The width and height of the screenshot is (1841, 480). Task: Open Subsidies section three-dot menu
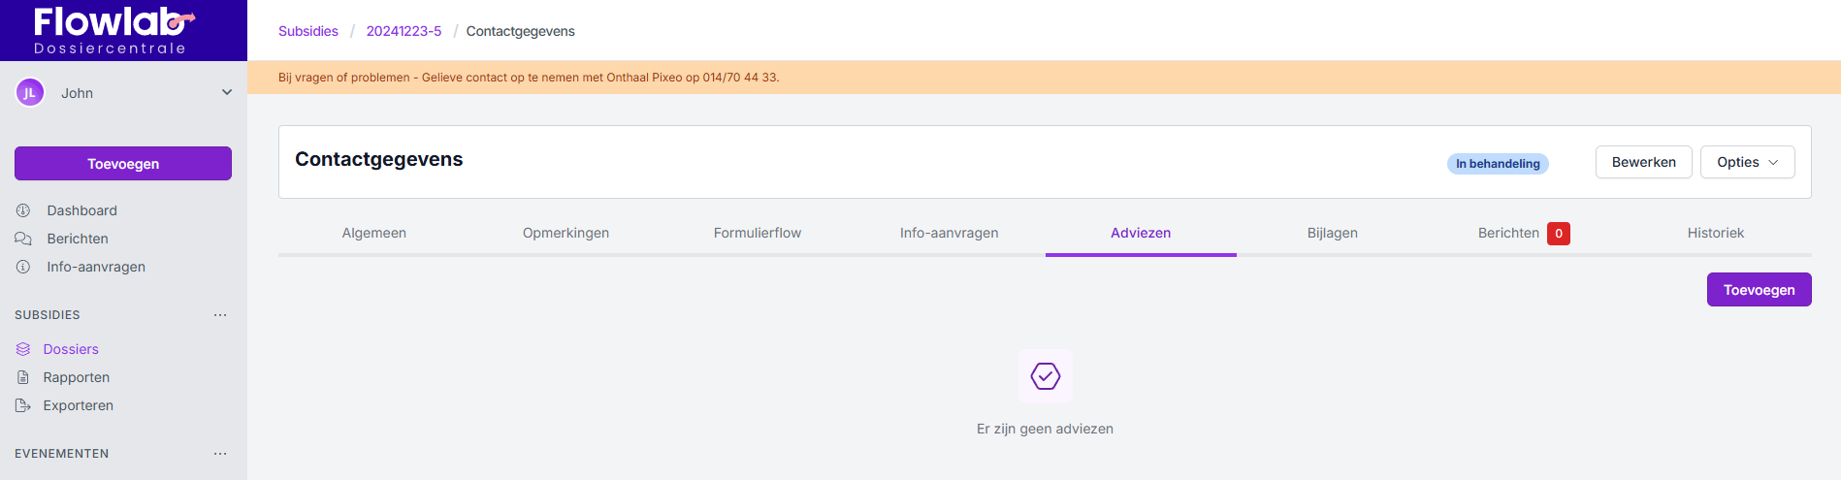pyautogui.click(x=220, y=315)
